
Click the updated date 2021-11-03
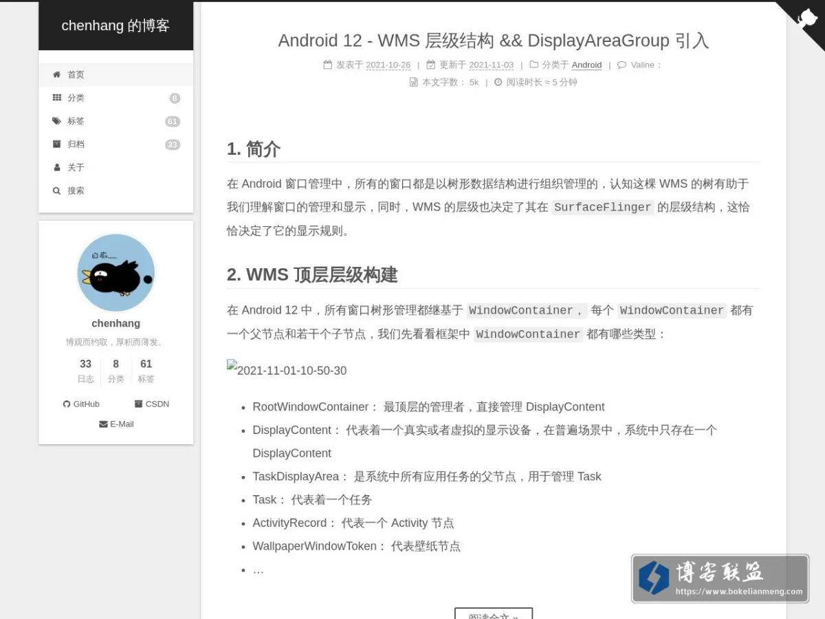click(492, 65)
